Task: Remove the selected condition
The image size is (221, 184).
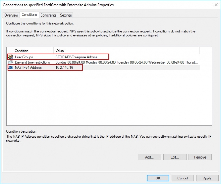Action: (200, 157)
